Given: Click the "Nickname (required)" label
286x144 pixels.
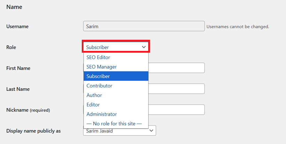Looking at the screenshot, I should [28, 110].
